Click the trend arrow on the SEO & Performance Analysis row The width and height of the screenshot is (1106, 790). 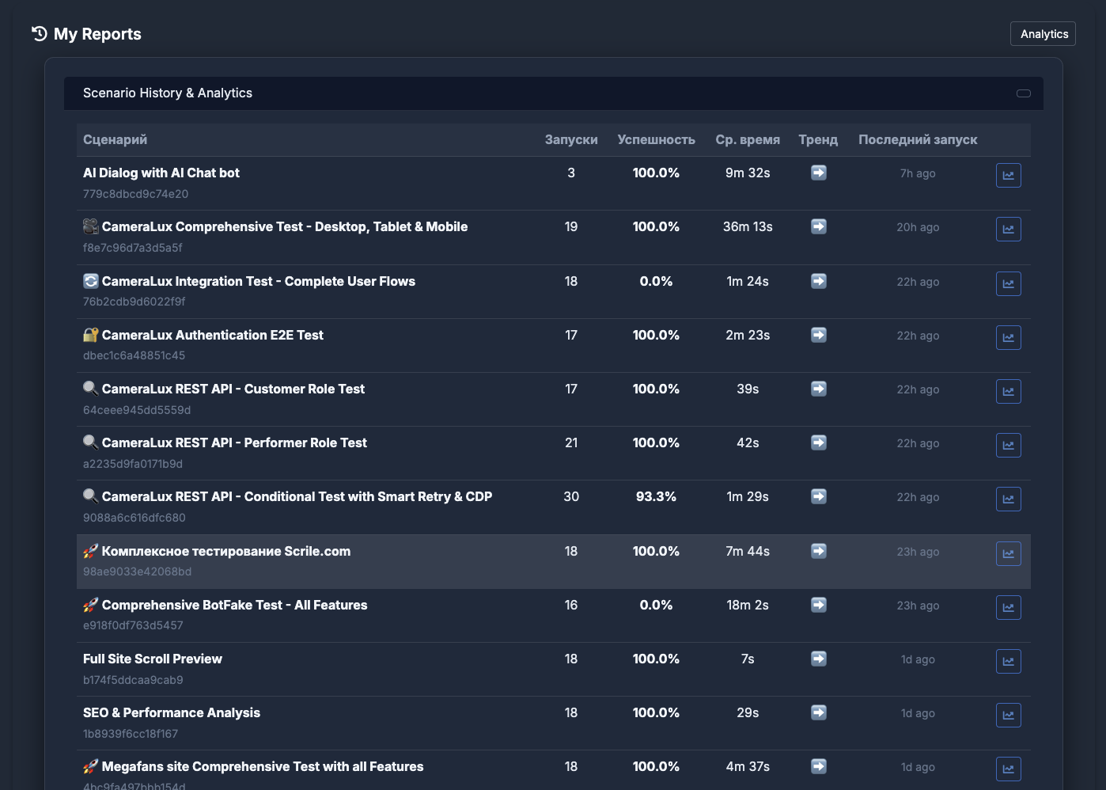pos(818,712)
